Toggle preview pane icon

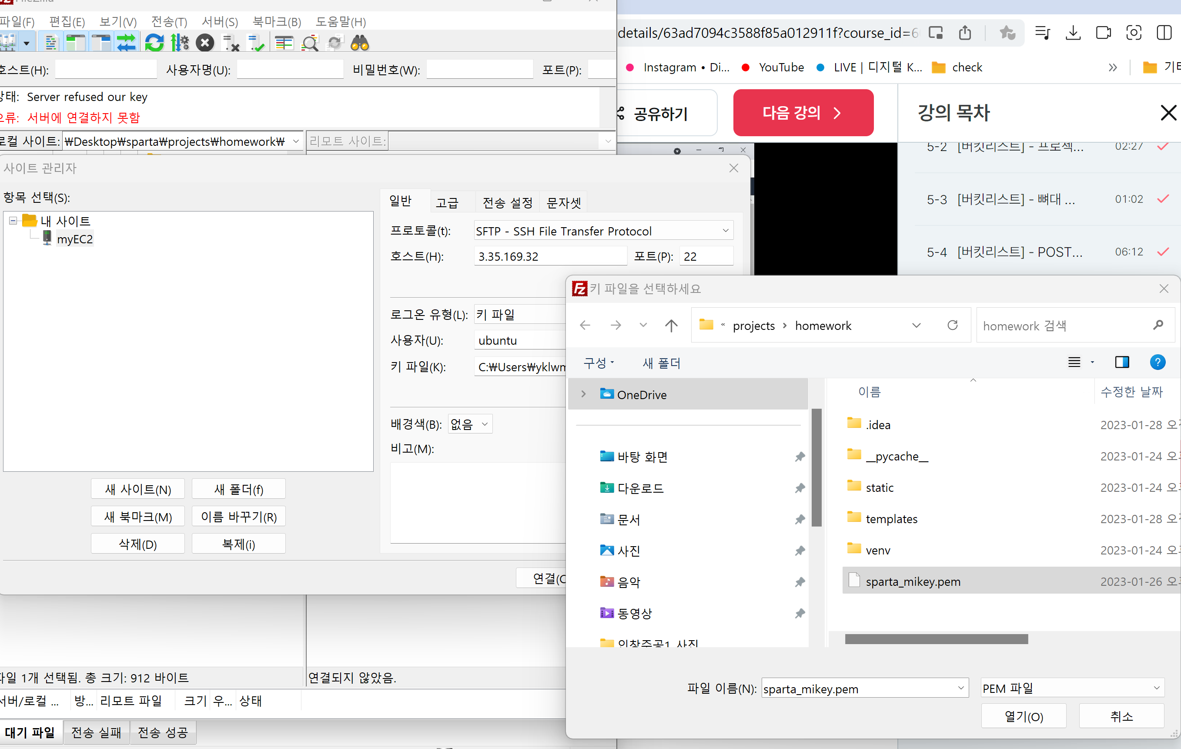click(x=1122, y=362)
